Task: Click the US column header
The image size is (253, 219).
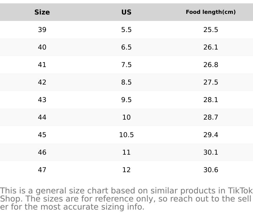Action: [126, 12]
